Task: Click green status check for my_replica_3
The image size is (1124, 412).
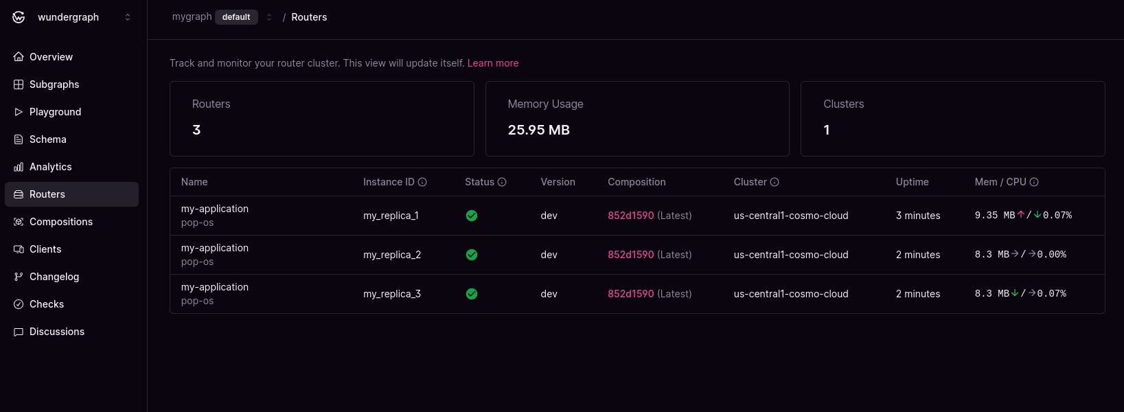Action: [x=472, y=294]
